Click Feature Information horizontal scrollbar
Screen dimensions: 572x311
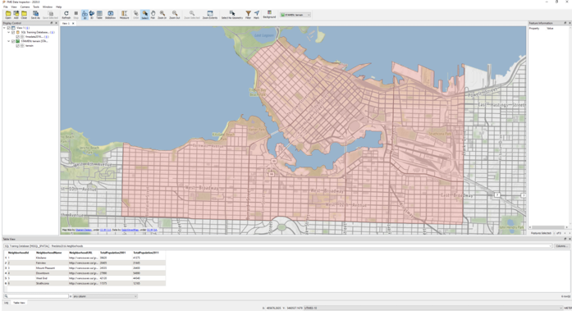coord(548,227)
